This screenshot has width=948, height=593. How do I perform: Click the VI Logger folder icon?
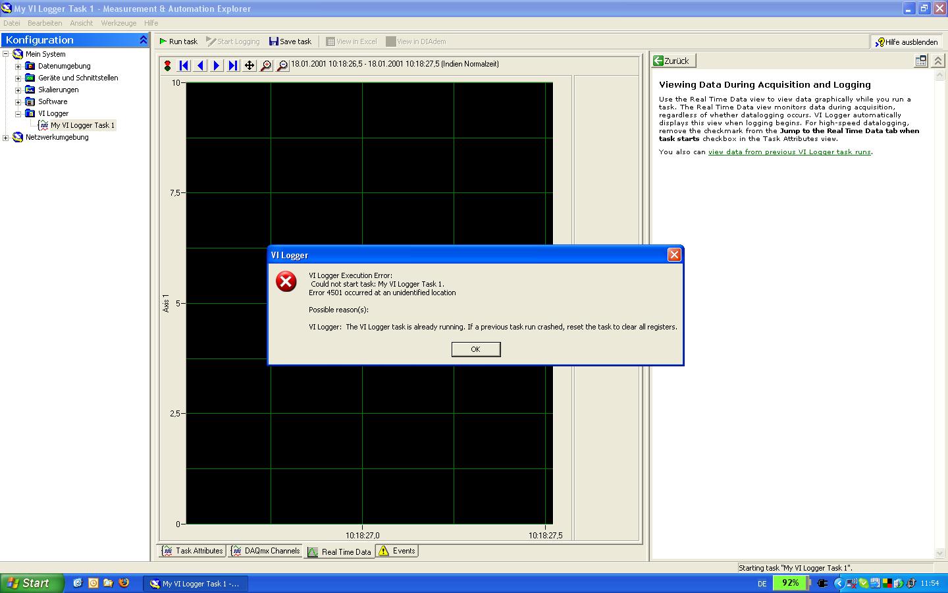tap(30, 113)
